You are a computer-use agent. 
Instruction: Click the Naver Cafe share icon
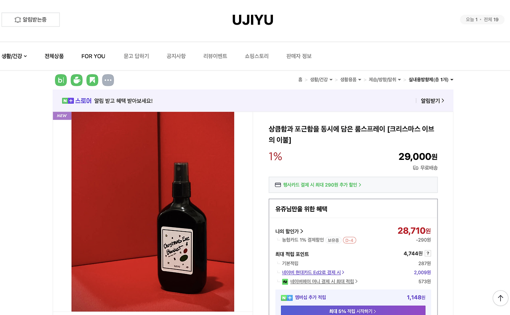tap(76, 80)
